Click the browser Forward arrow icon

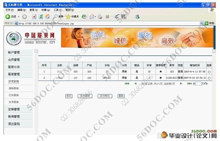point(25,16)
